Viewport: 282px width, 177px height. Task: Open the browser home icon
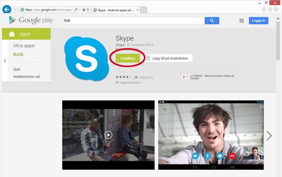coord(264,9)
